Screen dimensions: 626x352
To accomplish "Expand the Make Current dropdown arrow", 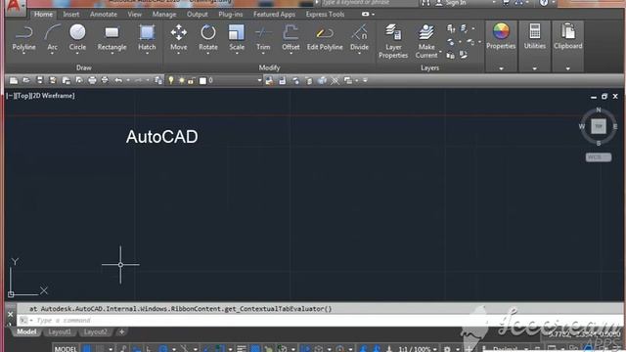I will 440,52.
